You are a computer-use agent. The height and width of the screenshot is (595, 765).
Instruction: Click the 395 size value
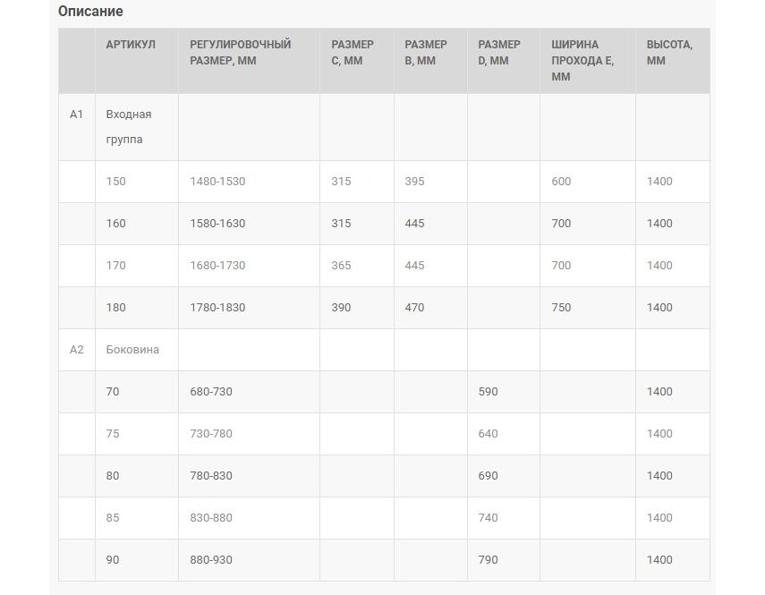pyautogui.click(x=414, y=182)
